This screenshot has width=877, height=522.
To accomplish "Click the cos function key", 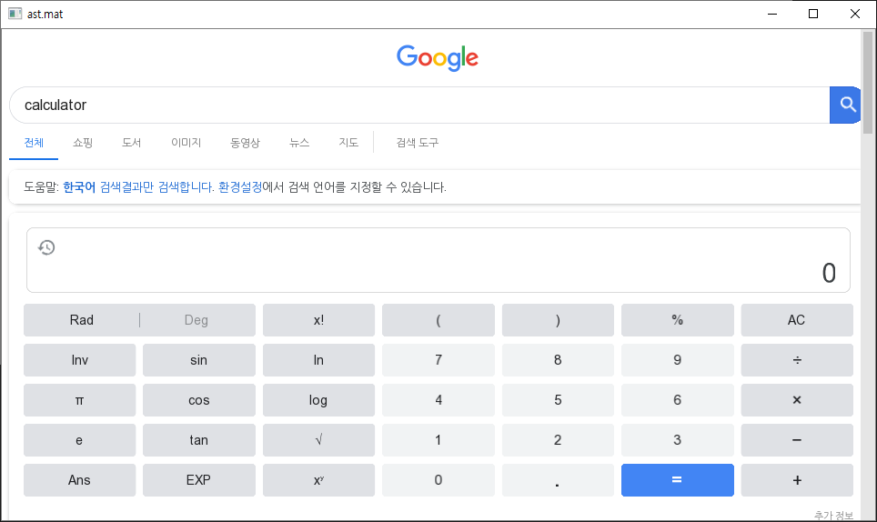I will coord(198,400).
